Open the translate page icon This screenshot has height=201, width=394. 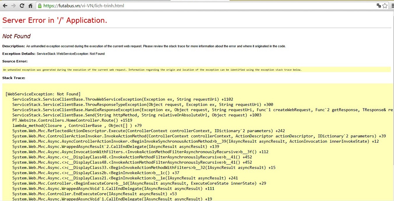(x=379, y=6)
